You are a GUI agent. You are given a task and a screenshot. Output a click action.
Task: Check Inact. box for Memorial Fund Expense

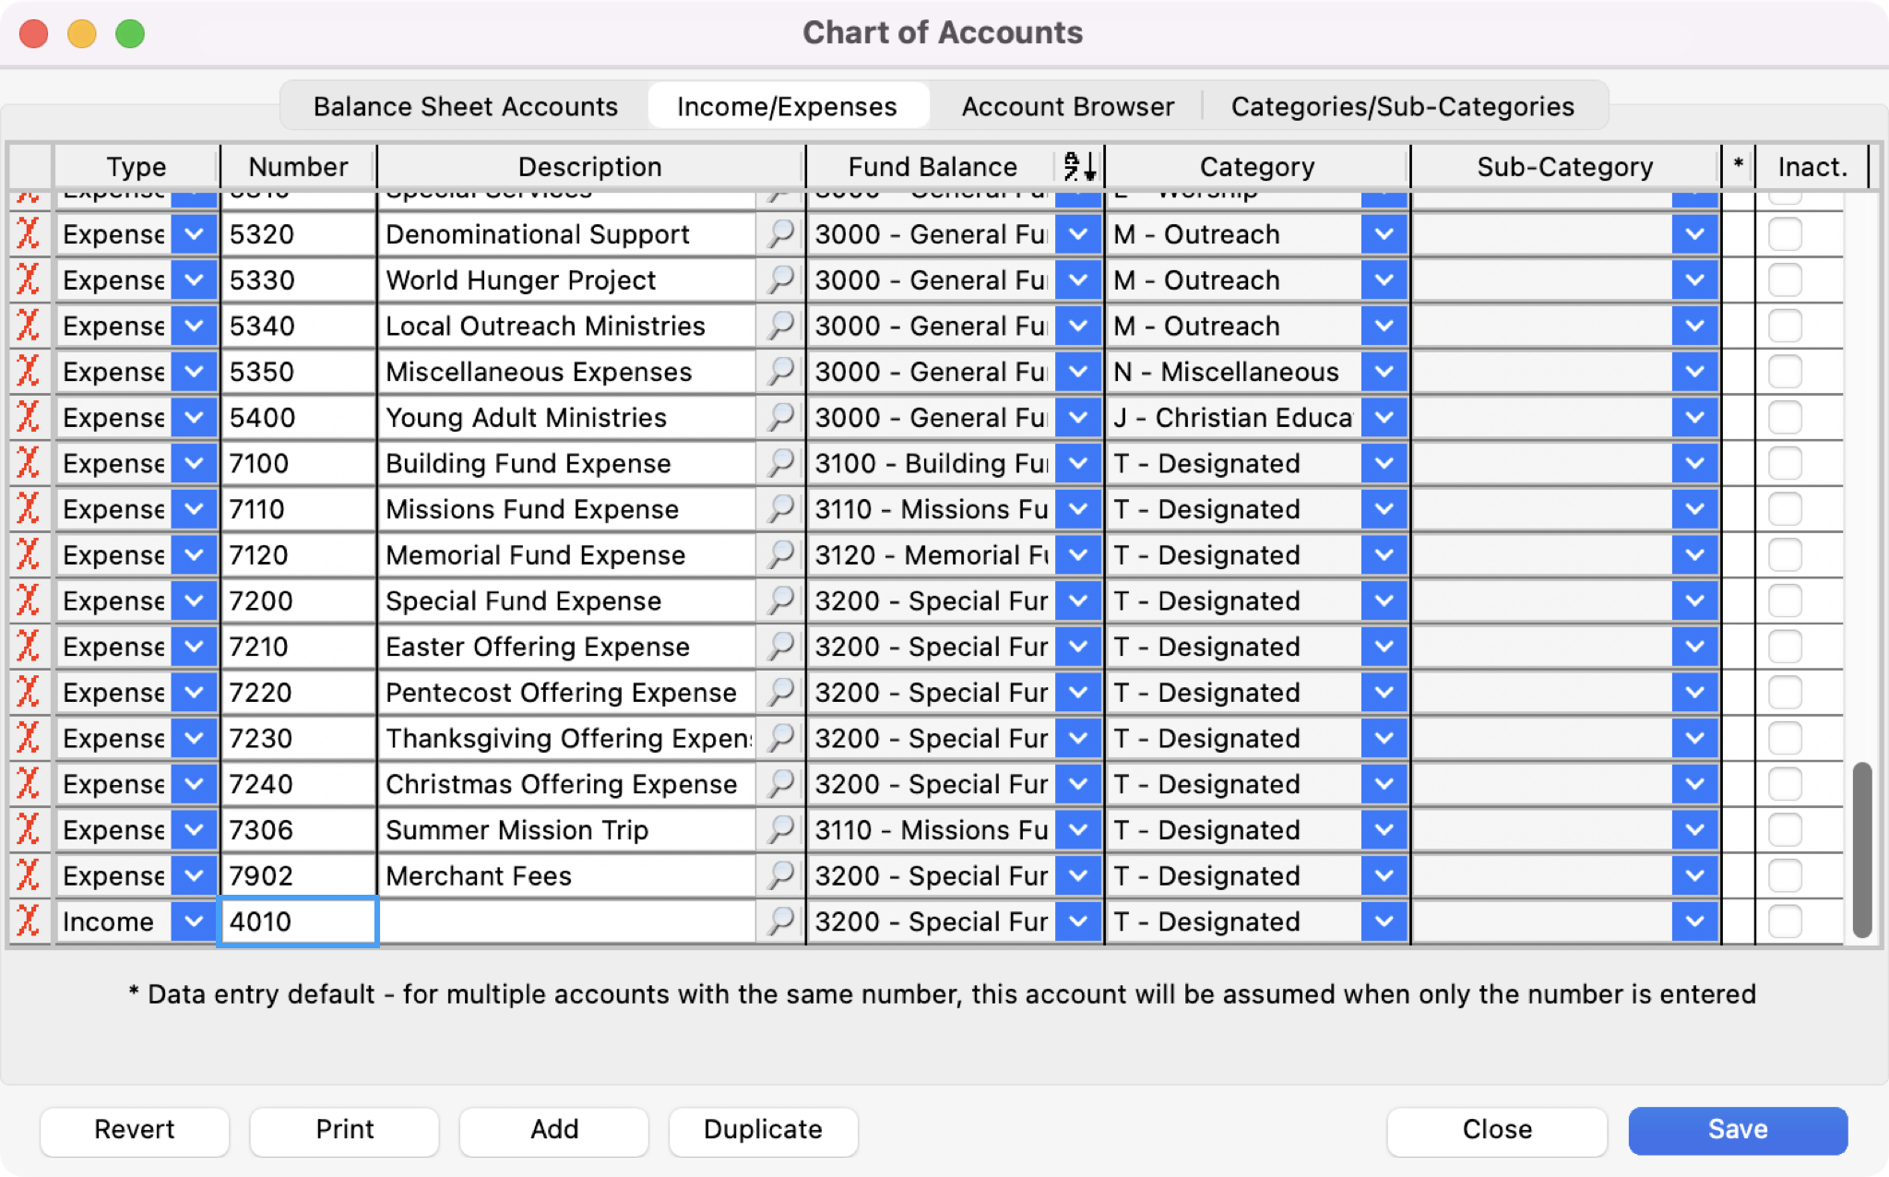click(x=1785, y=554)
